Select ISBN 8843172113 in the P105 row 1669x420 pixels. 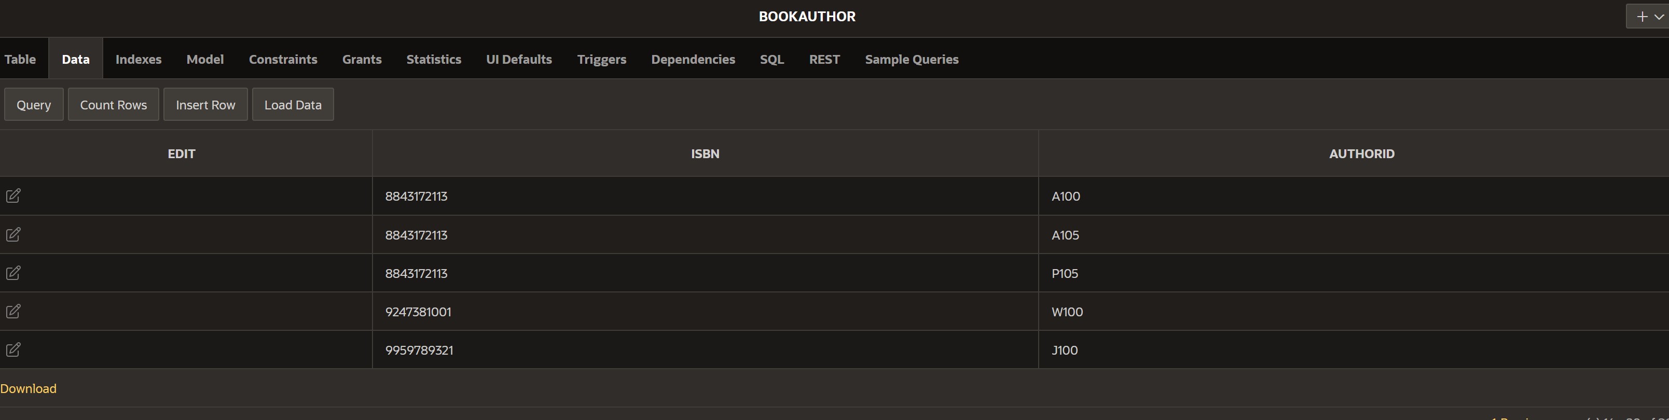(705, 272)
